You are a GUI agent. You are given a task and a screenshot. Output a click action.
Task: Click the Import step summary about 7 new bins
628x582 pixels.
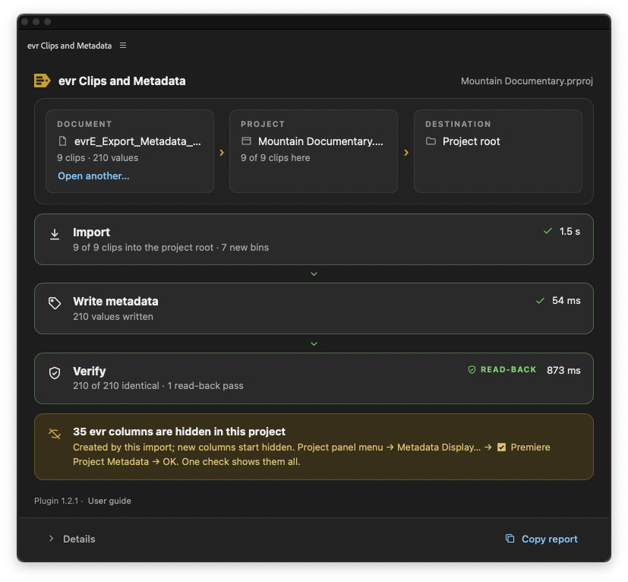[171, 247]
